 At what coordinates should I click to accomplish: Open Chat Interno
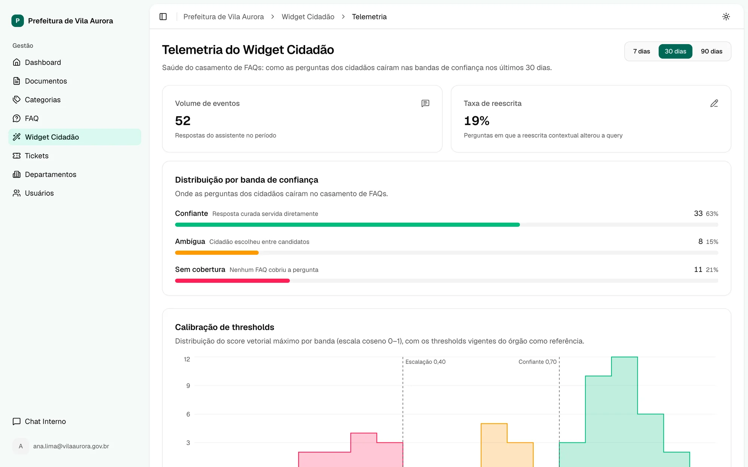pos(75,421)
